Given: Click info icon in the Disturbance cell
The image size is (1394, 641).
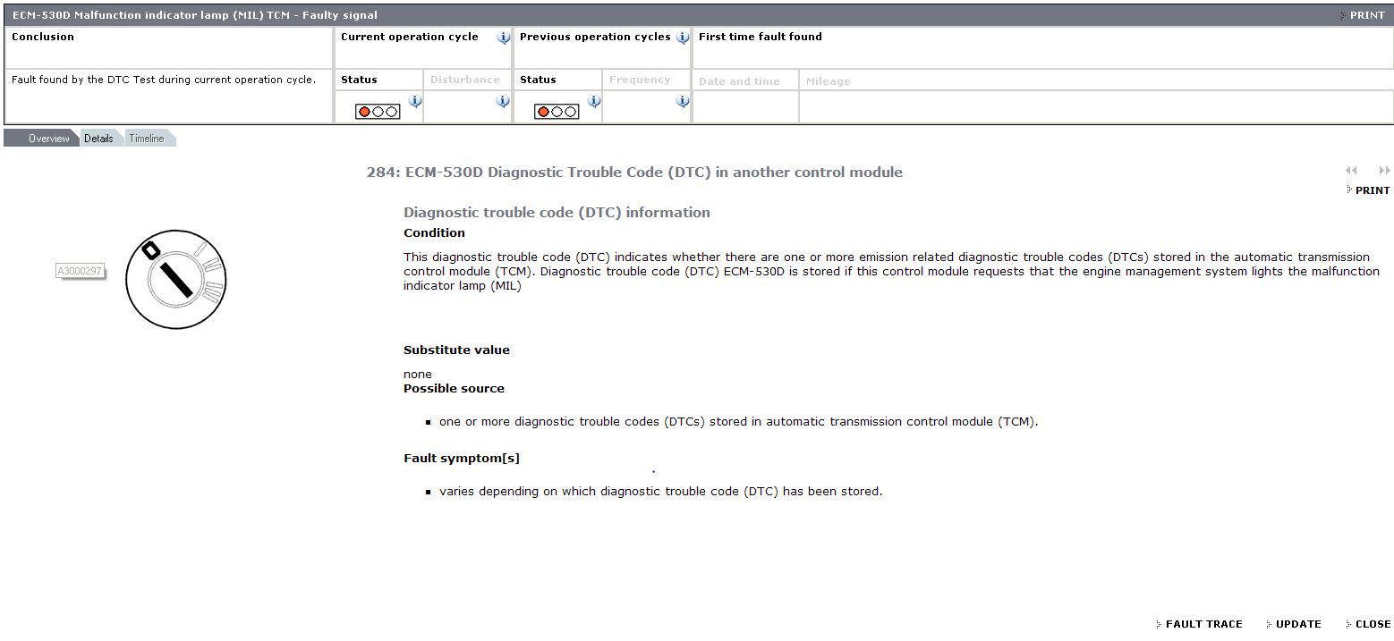Looking at the screenshot, I should [503, 102].
